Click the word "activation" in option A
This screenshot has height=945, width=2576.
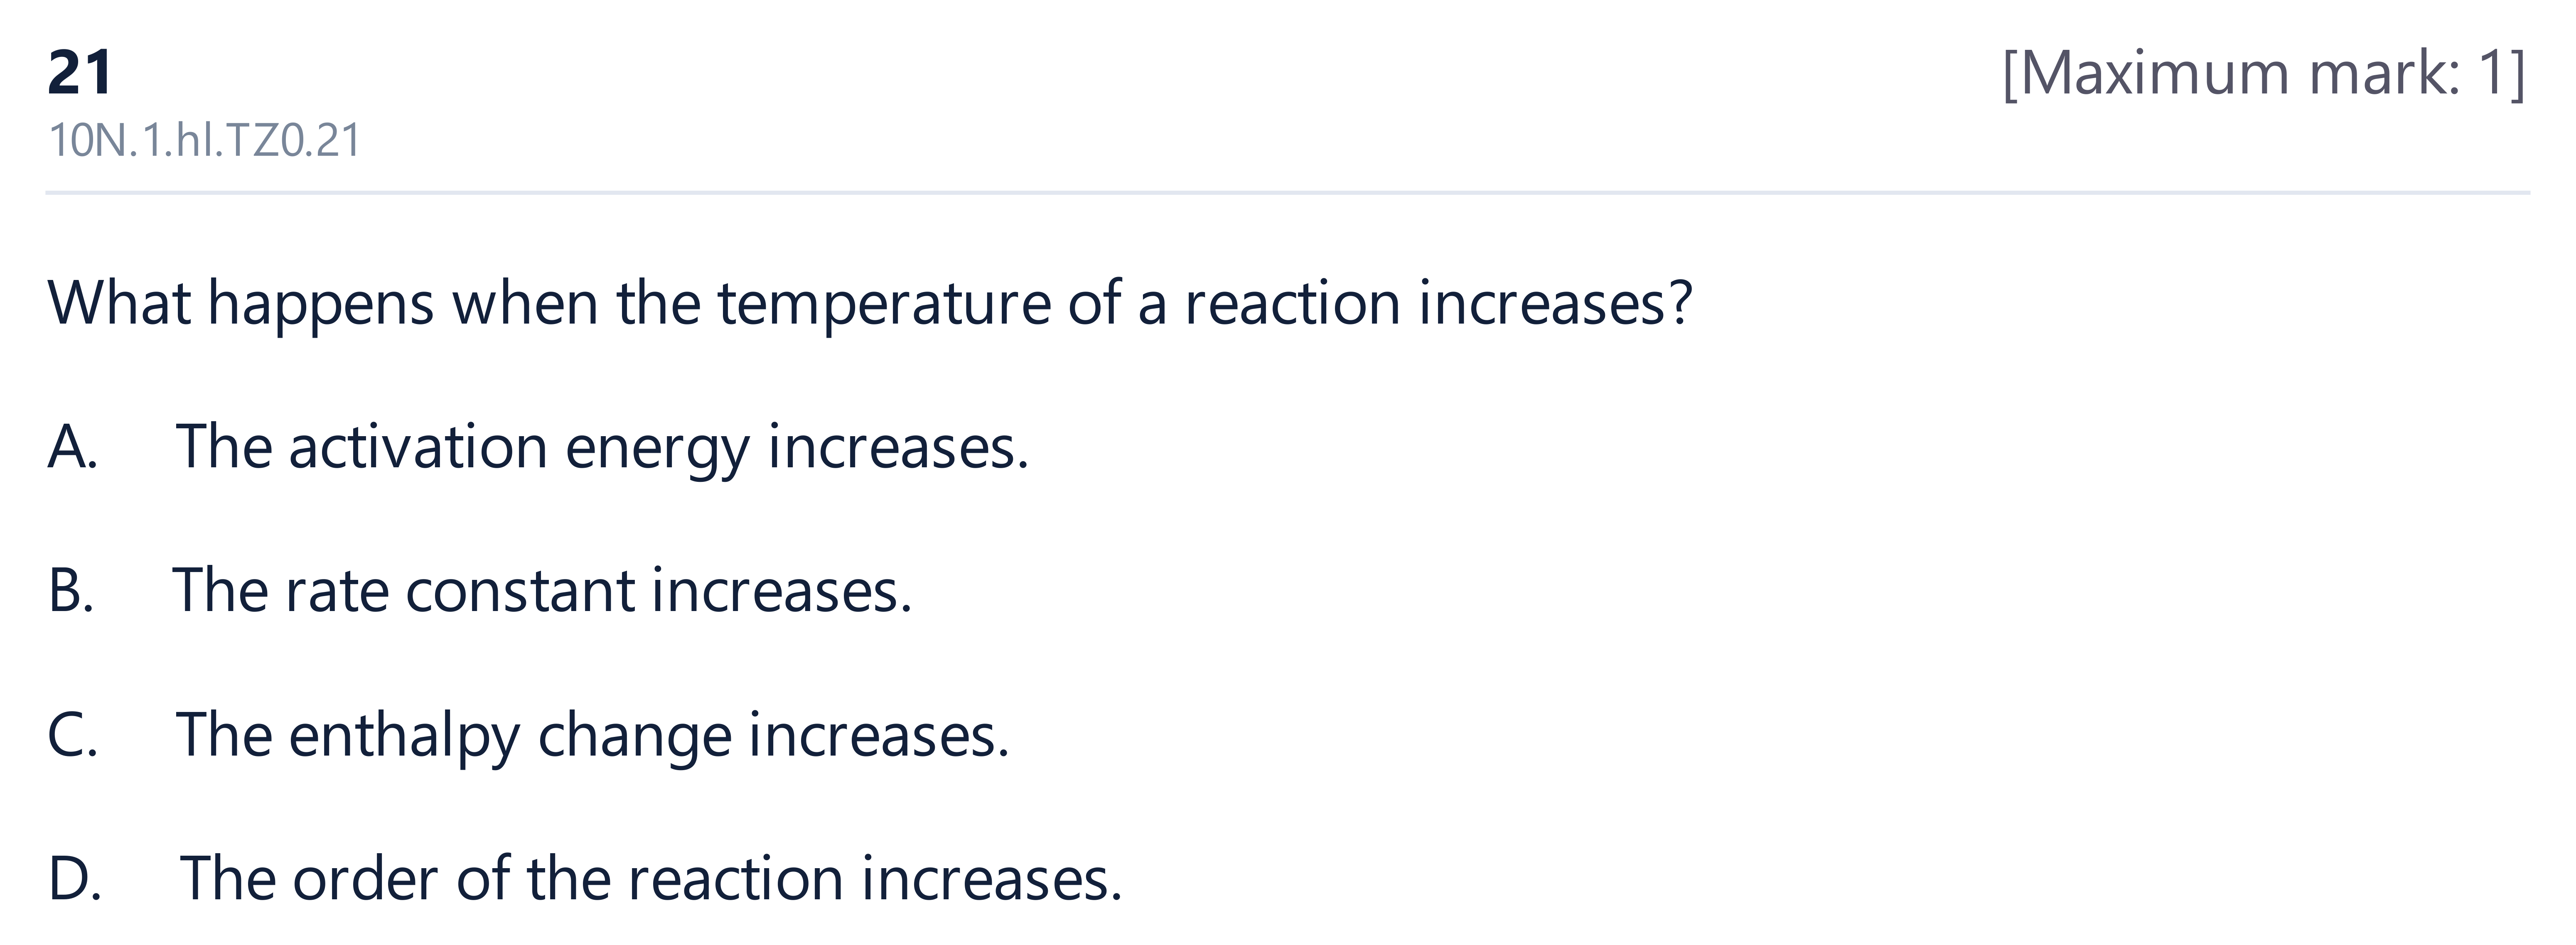pos(418,447)
